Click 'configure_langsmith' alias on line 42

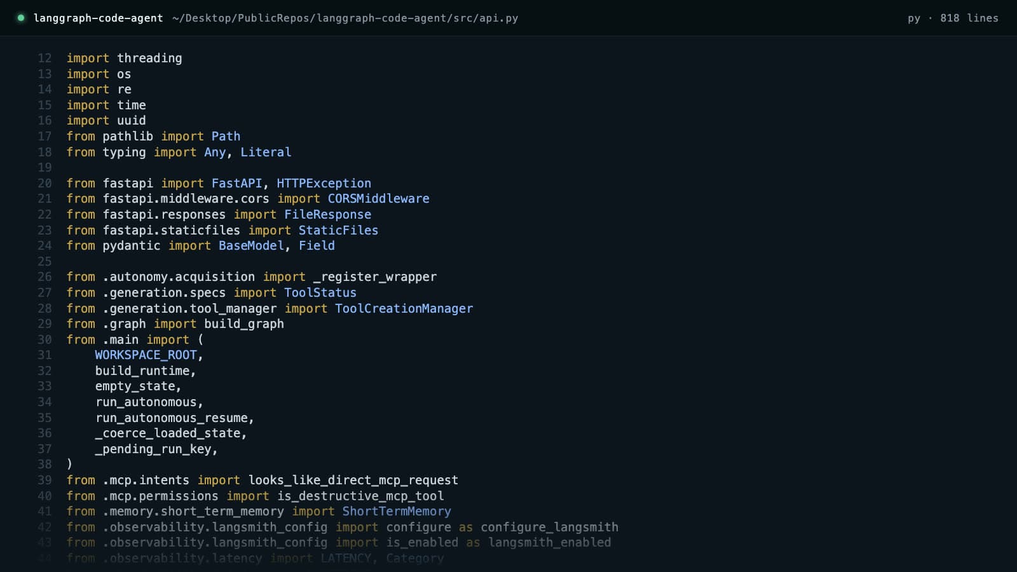pyautogui.click(x=550, y=527)
